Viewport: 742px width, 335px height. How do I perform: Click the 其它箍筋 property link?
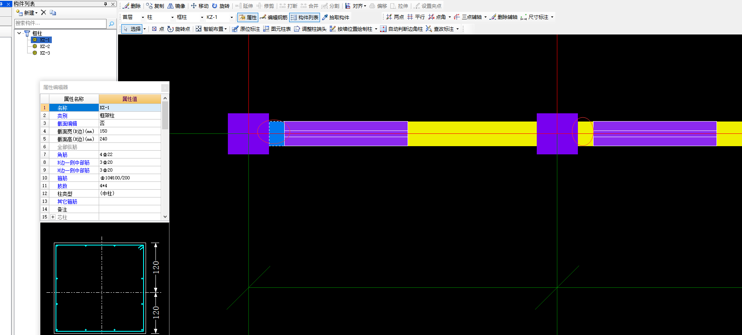pyautogui.click(x=67, y=202)
